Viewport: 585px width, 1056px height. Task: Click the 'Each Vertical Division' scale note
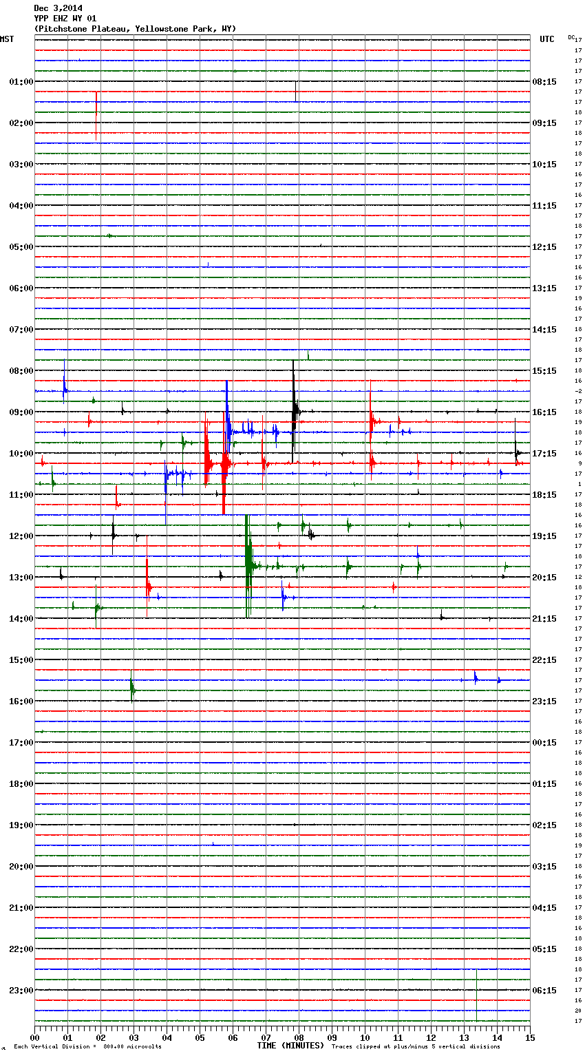coord(87,1047)
